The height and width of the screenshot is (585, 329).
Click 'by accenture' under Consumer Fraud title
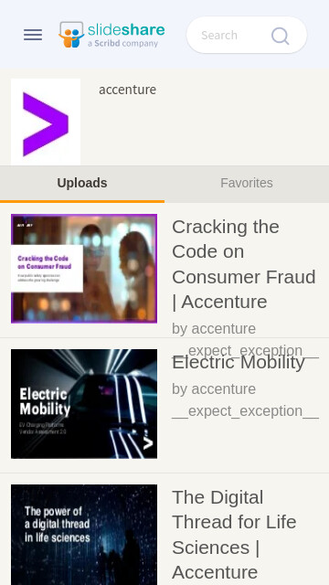point(214,329)
